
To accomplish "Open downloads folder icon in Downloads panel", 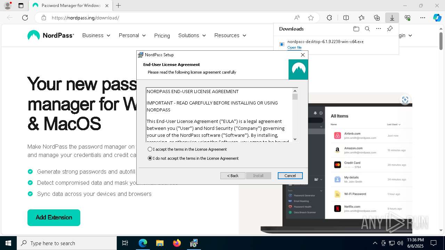I will click(x=356, y=29).
